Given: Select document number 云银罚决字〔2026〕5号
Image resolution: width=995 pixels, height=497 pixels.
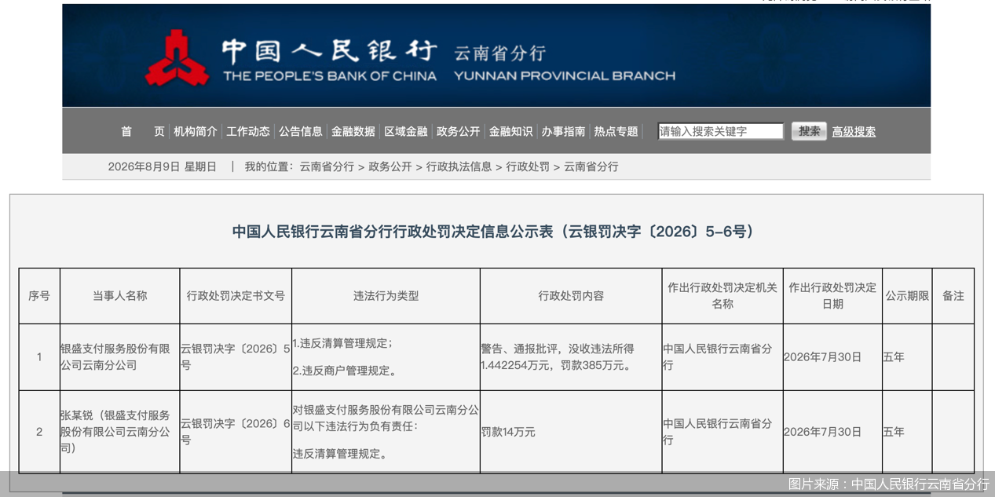Looking at the screenshot, I should click(x=236, y=356).
